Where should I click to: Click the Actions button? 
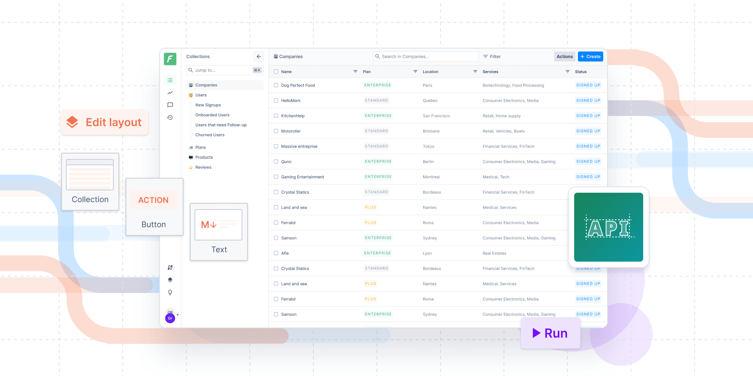click(x=564, y=56)
